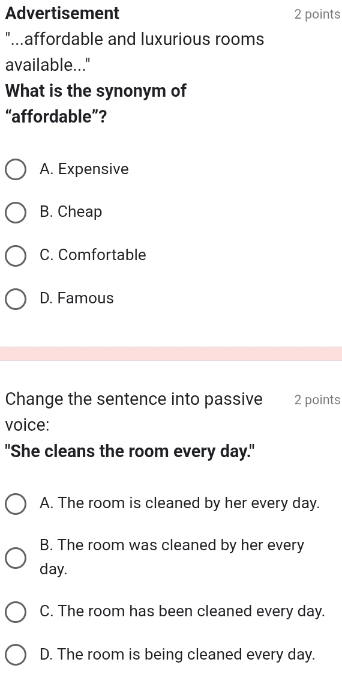Select the radio button for A. Expensive
Screen dimensions: 342x680
point(15,169)
